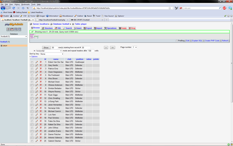Delete Wes Brown record
The height and width of the screenshot is (146, 233).
41,78
